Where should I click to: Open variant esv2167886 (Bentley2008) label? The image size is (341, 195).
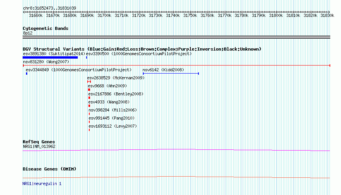[x=116, y=94]
